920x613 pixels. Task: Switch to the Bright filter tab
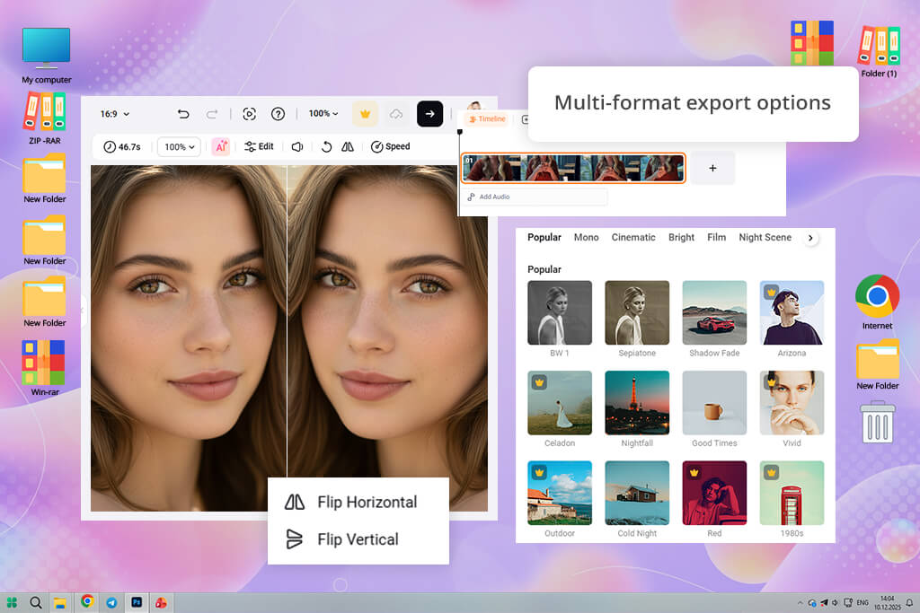point(681,237)
